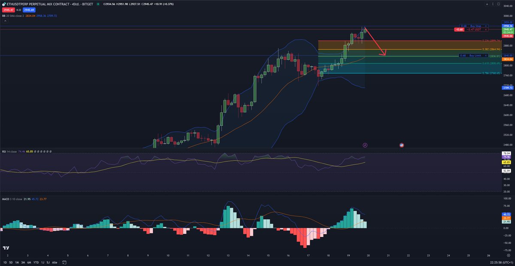Cancel the Buy Limit order via X
515x266 pixels.
486,55
